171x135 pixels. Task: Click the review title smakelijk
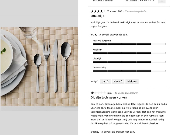(97, 16)
